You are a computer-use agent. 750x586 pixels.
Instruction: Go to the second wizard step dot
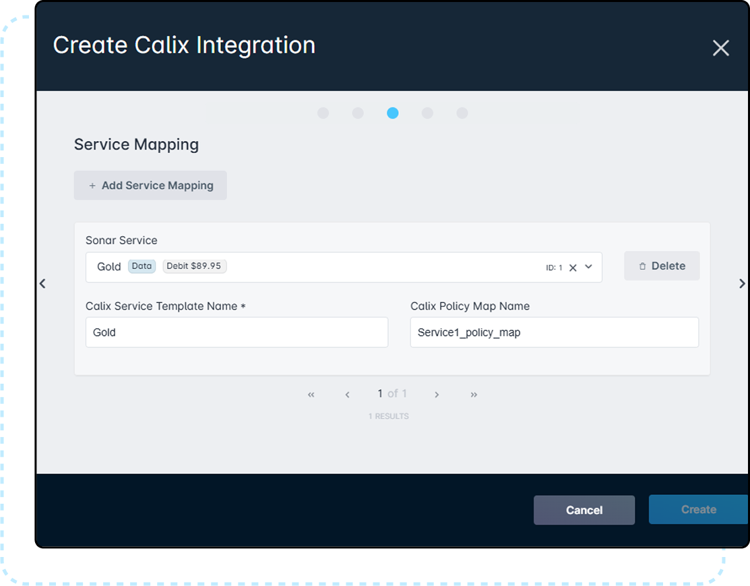(x=358, y=113)
